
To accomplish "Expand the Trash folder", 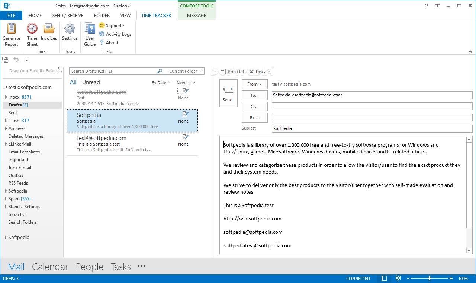I will (x=6, y=121).
